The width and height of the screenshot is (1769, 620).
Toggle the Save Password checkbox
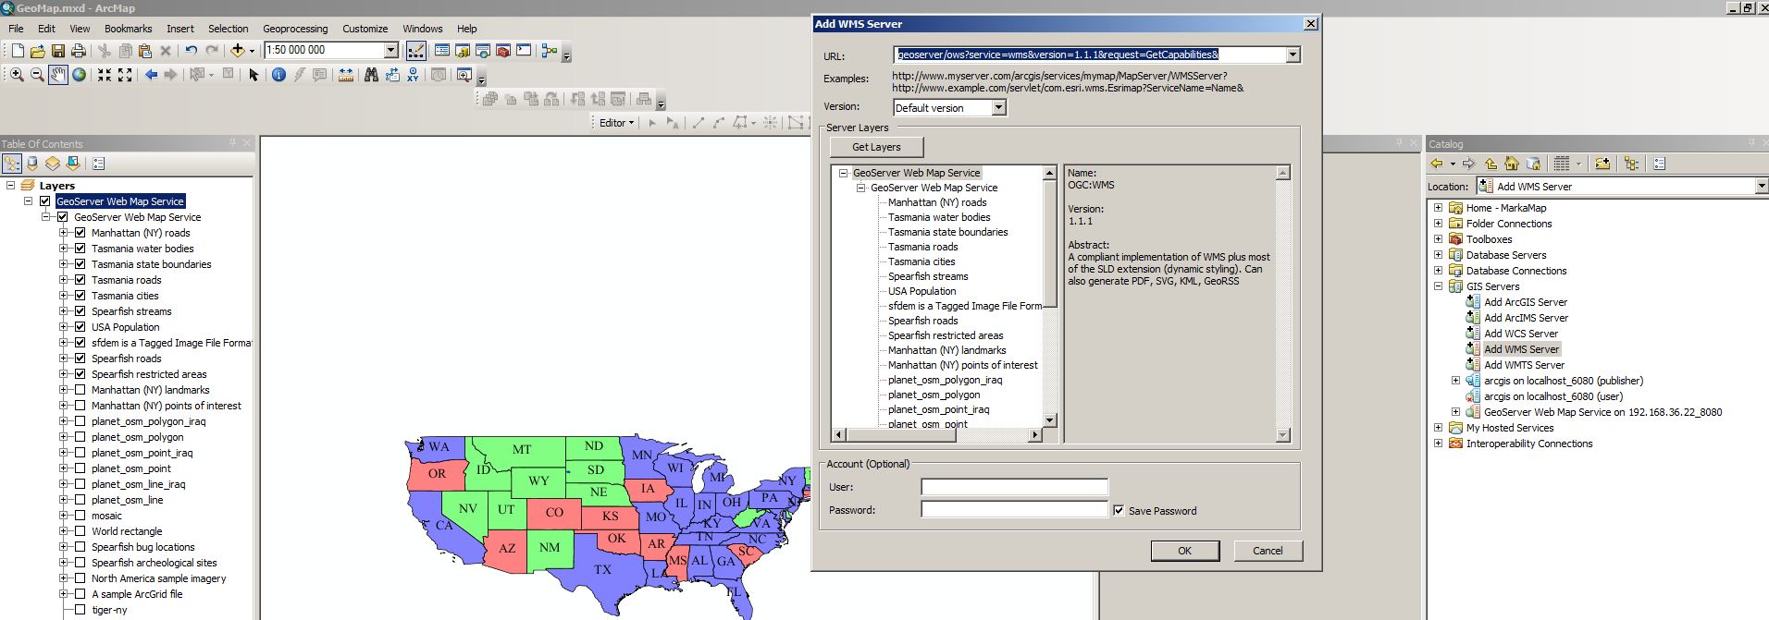[x=1119, y=510]
